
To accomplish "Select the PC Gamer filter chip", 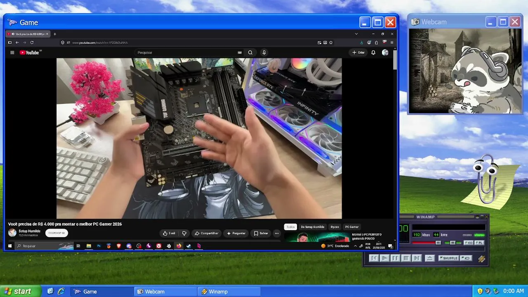I will [x=352, y=227].
